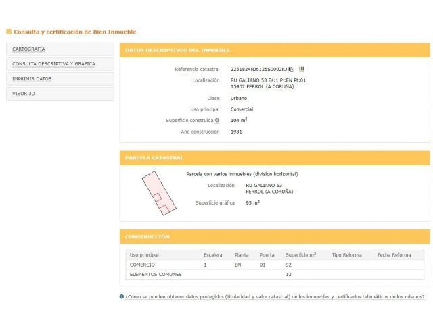Viewport: 433px width, 324px height.
Task: Select the help question-mark icon at the bottom
Action: 122,297
